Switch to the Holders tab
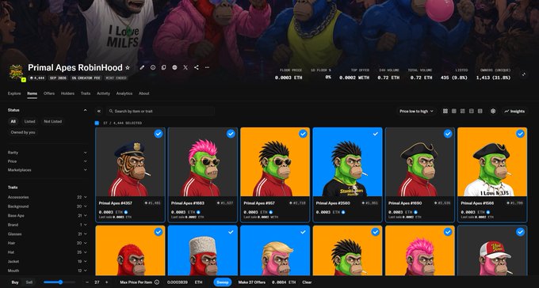Screen dimensions: 539x288 67,93
